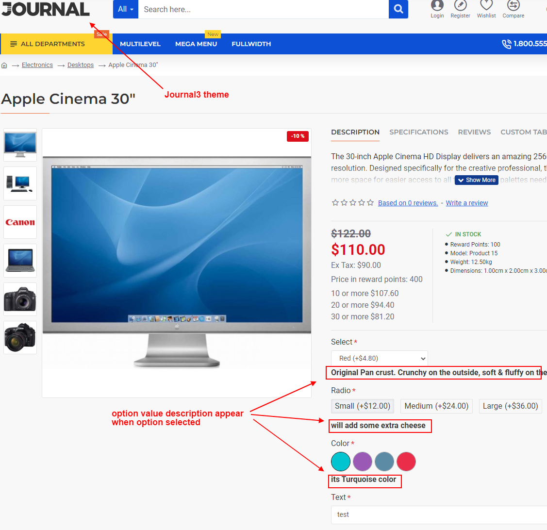Select the laptop thumbnail
Viewport: 547px width, 530px height.
(20, 261)
